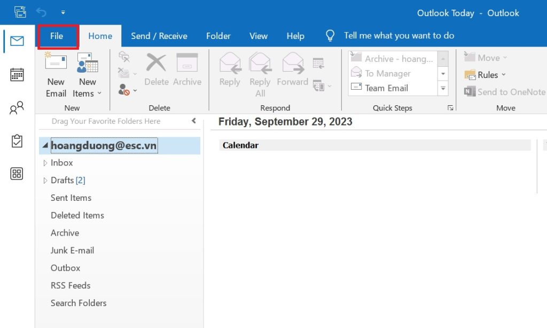
Task: Open People view in navigation bar
Action: [x=17, y=108]
